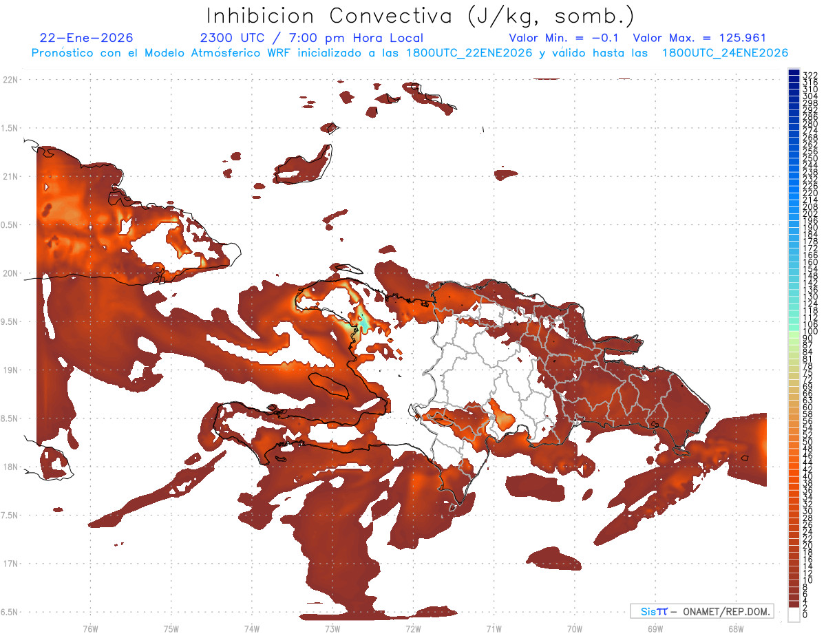The image size is (826, 638).
Task: Click the "0" value below the color scale
Action: point(805,615)
